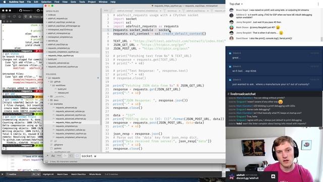
Task: Open requests_advanced_ethernet.py in examples
Action: [71, 119]
